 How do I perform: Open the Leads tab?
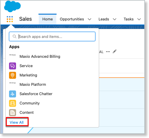coord(104,19)
